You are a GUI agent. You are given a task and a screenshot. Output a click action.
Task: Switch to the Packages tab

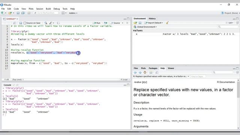[153, 68]
